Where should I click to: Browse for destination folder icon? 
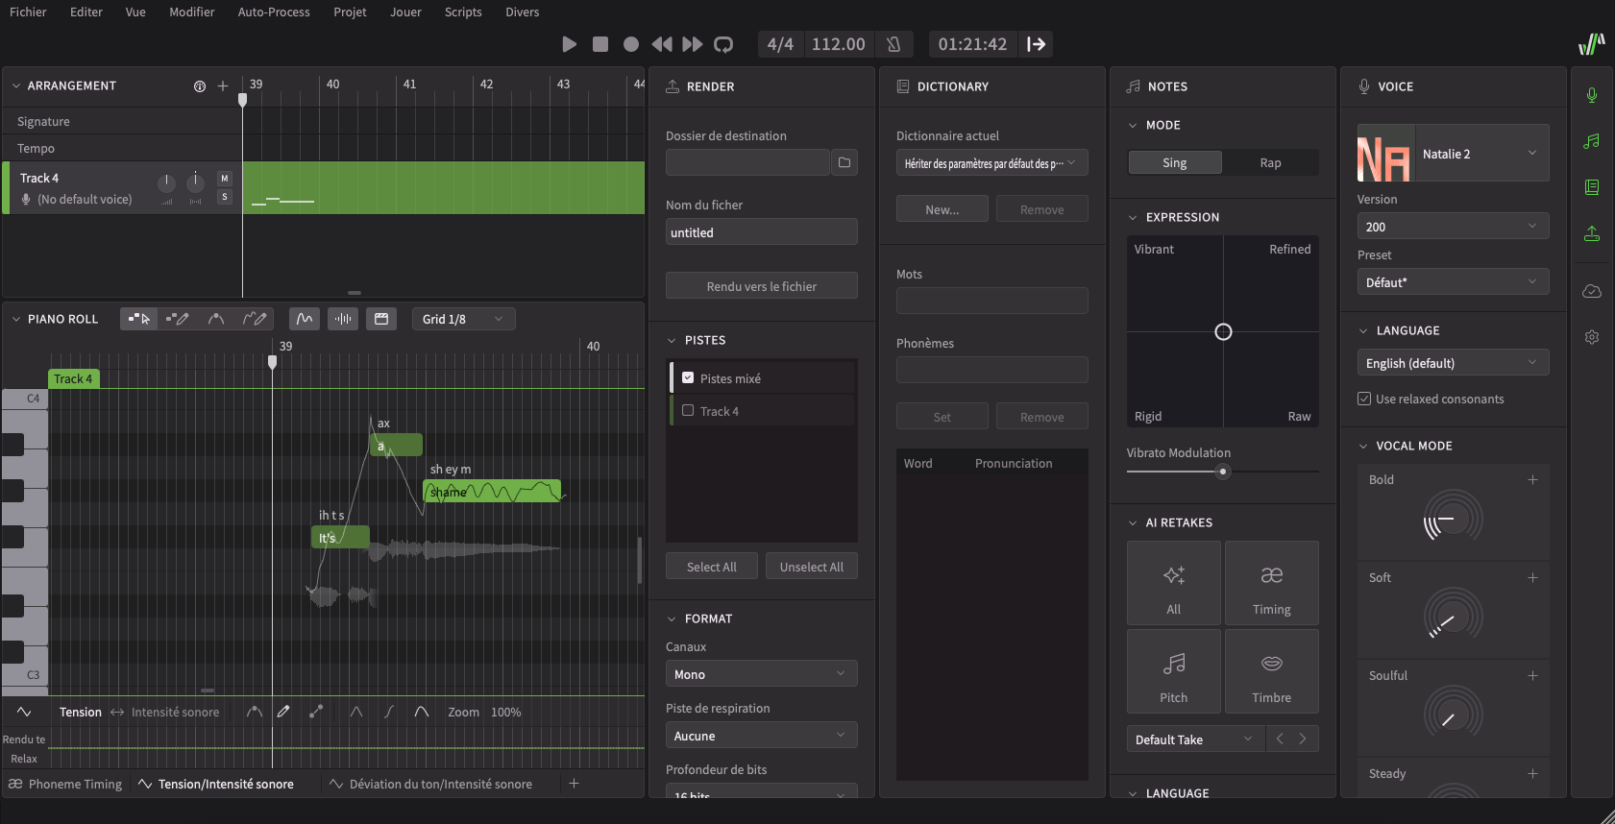(844, 162)
